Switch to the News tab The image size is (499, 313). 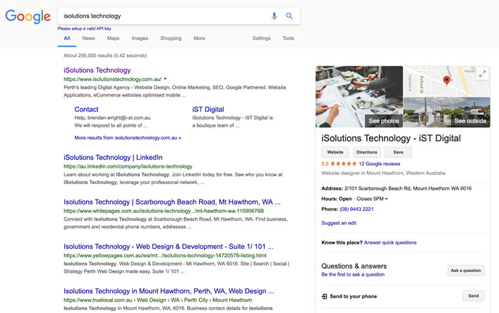(x=88, y=38)
